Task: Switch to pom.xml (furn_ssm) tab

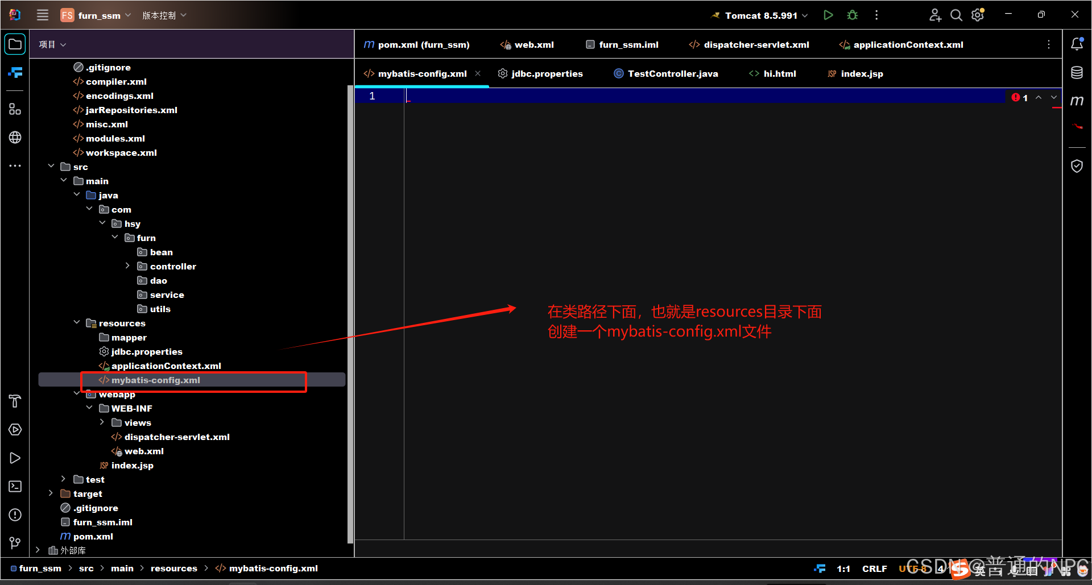Action: 417,44
